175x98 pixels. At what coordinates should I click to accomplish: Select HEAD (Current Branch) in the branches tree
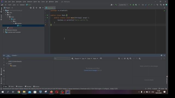click(x=15, y=61)
